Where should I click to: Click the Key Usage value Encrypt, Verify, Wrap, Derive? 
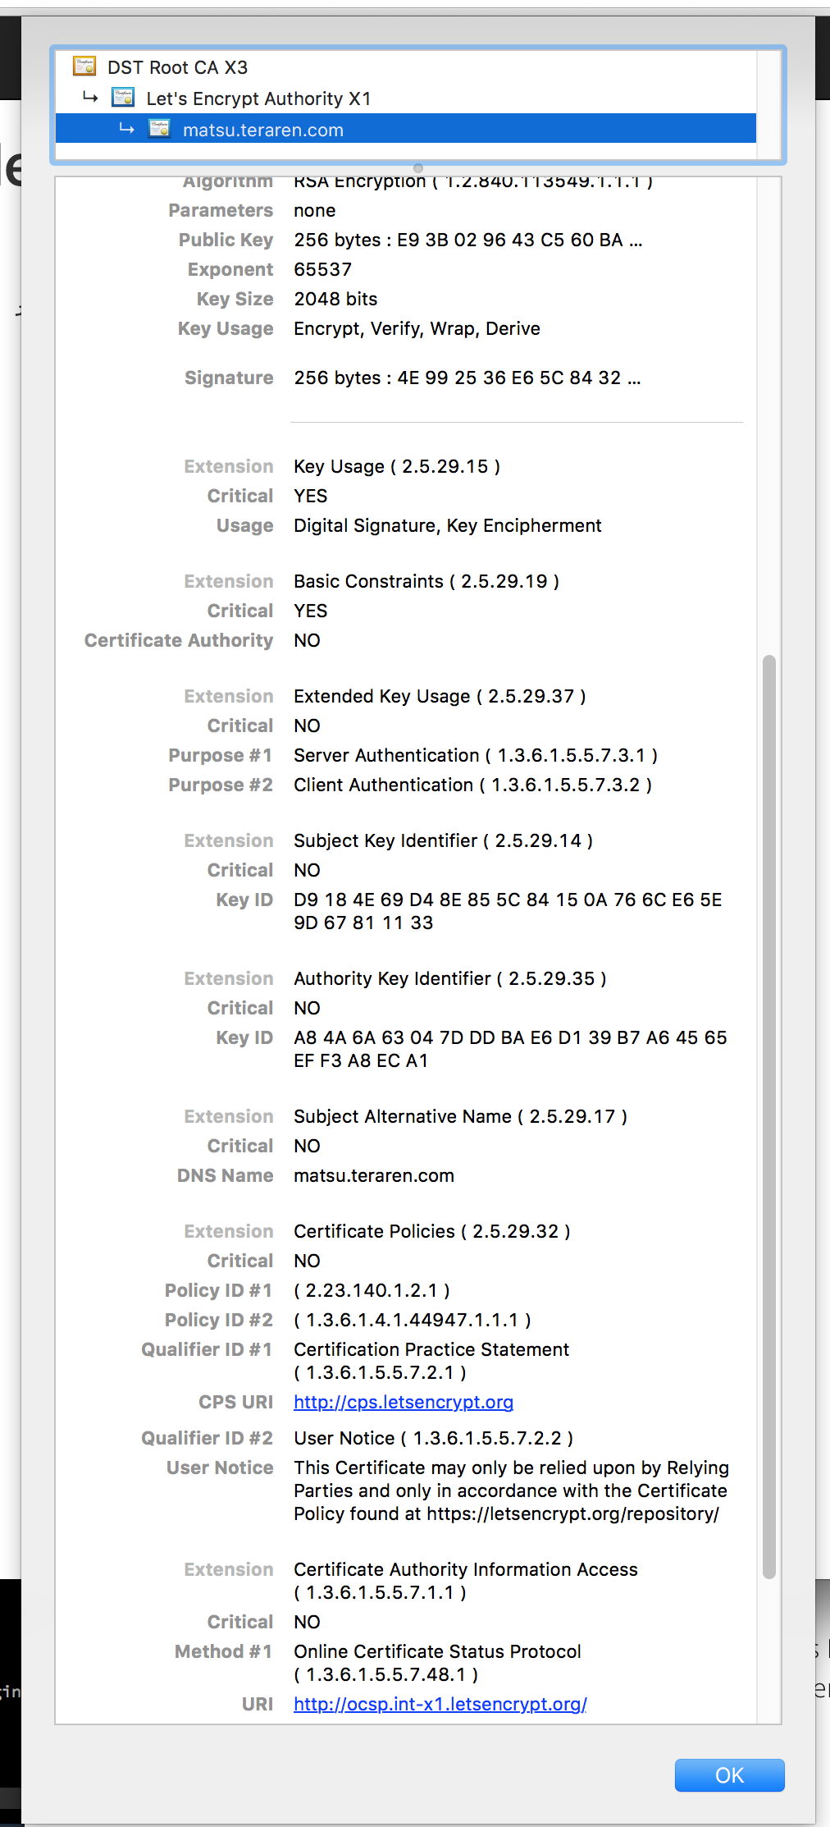click(417, 328)
